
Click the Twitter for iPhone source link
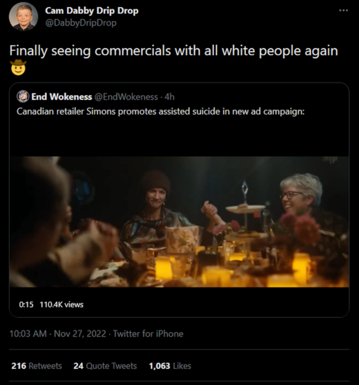tap(148, 334)
